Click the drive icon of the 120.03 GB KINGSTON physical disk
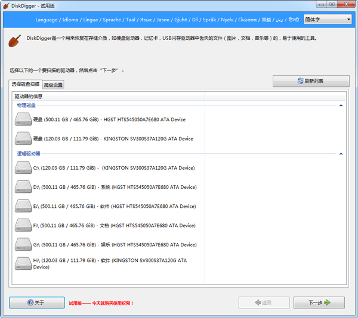 click(x=23, y=138)
